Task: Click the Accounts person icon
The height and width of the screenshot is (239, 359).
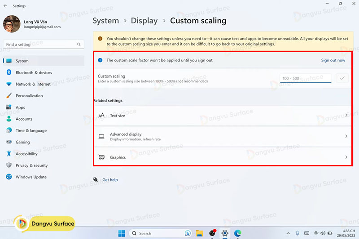Action: point(9,119)
